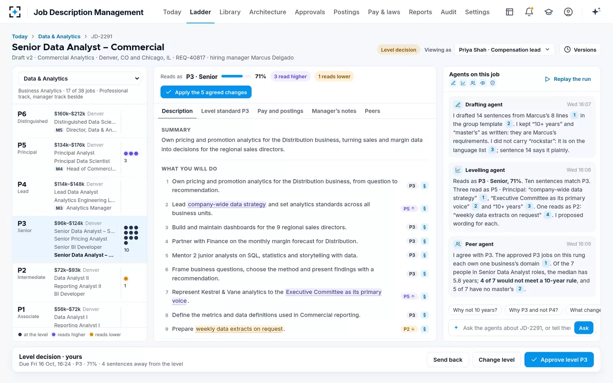Select the eye agent icon under Agents on this job
The image size is (613, 383).
pyautogui.click(x=483, y=83)
